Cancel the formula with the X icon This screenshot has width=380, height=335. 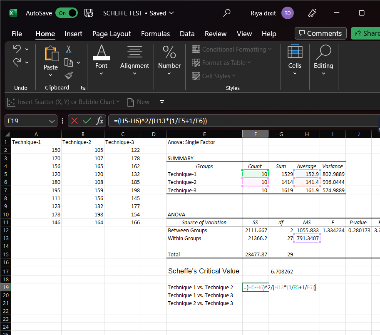[75, 121]
